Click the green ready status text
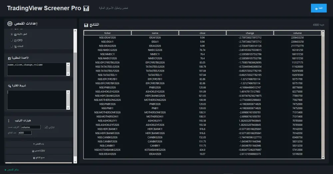This screenshot has height=174, width=333. click(13, 170)
